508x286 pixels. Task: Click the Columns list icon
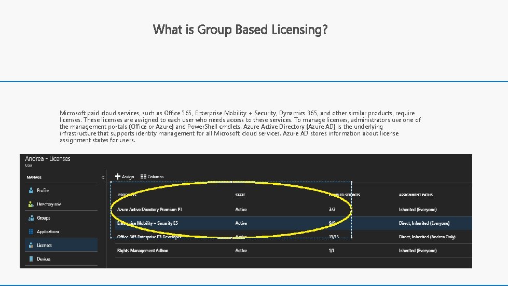(x=143, y=176)
